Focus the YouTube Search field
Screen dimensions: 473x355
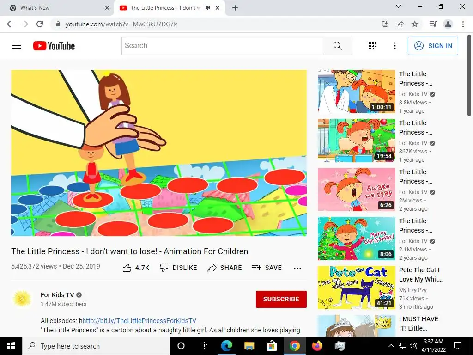click(x=222, y=46)
